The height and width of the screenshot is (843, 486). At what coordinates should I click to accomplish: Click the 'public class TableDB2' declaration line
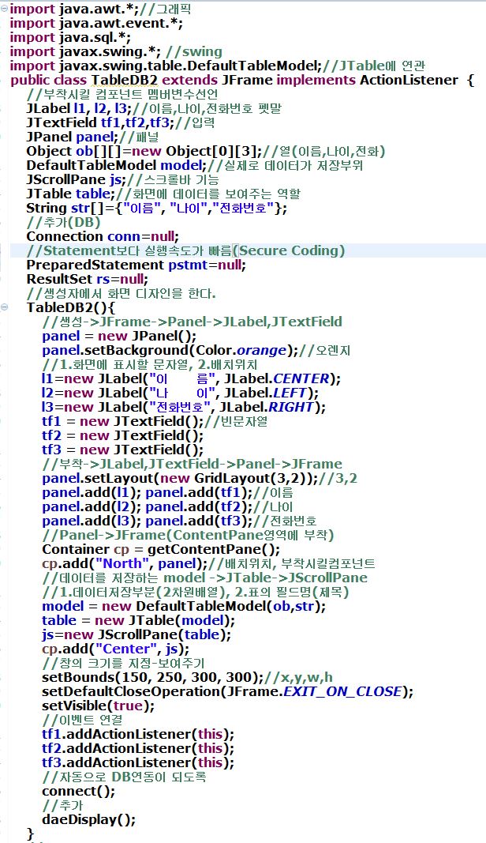coord(242,80)
